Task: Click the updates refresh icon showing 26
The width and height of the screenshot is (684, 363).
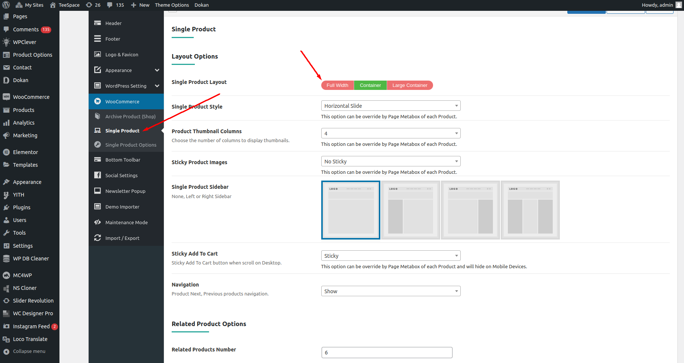Action: click(89, 5)
